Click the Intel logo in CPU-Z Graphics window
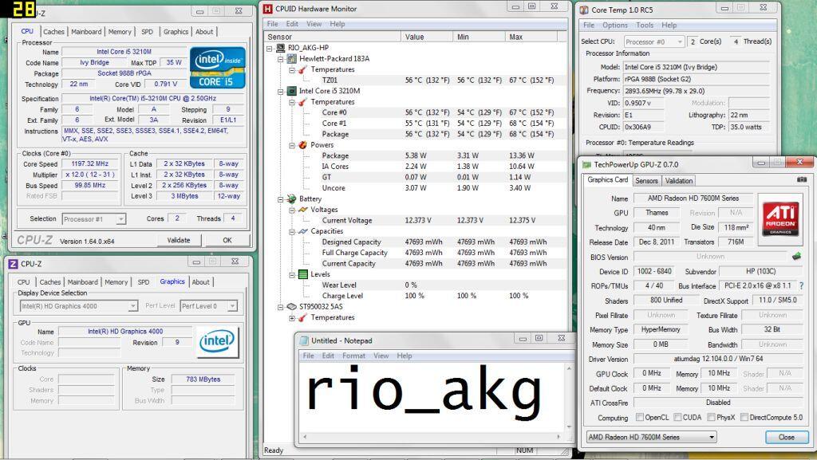 [217, 341]
